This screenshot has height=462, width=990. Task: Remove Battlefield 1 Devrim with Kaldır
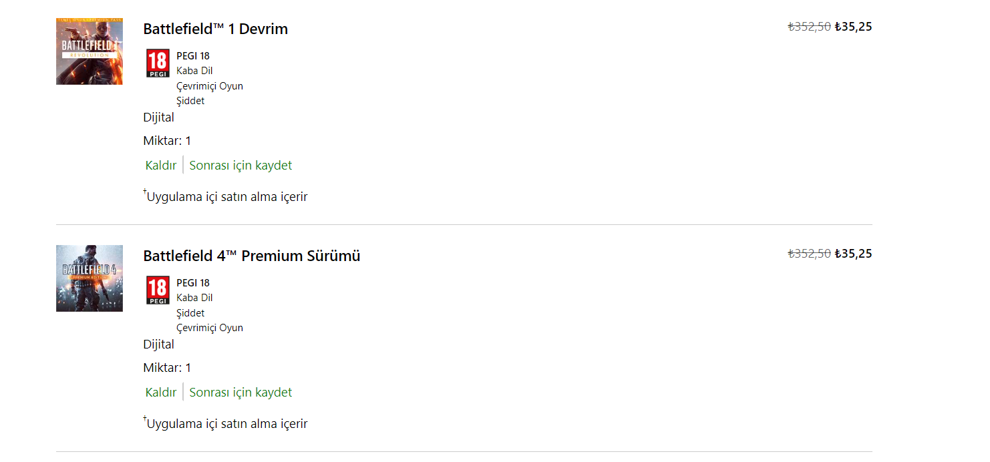(161, 166)
